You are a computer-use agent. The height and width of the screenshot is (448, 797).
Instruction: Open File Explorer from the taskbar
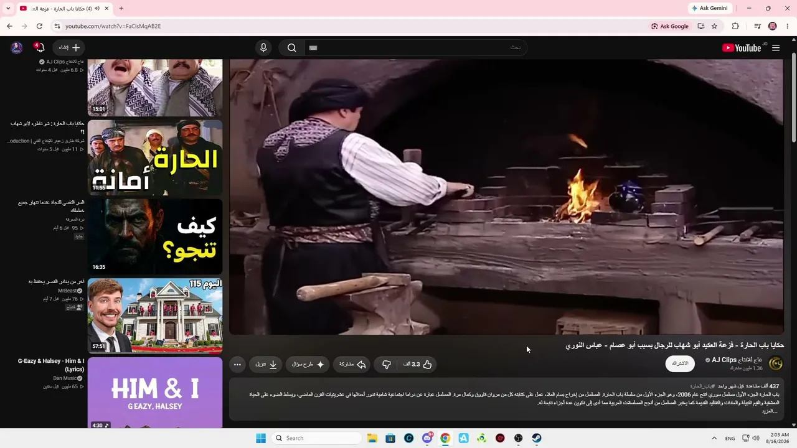(372, 438)
